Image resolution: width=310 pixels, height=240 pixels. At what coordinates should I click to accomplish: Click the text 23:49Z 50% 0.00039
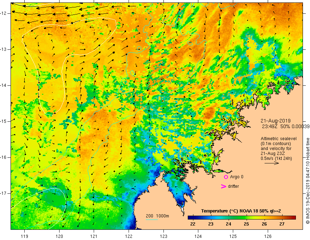pos(286,127)
